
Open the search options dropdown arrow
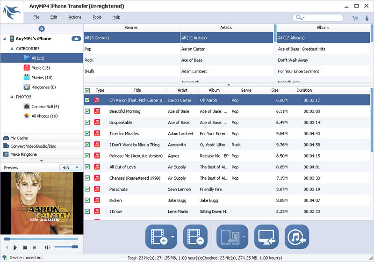[303, 18]
